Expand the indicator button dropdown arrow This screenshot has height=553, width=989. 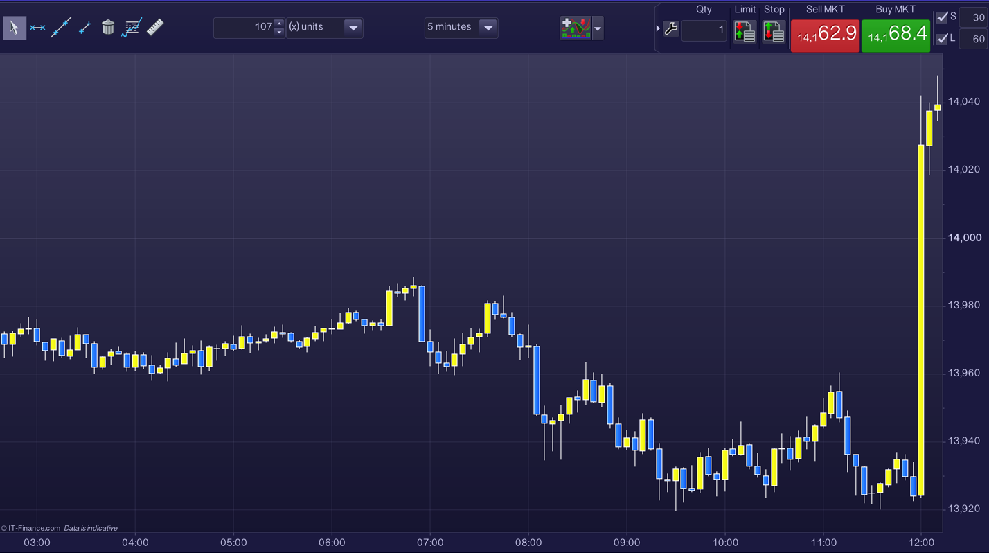point(598,29)
